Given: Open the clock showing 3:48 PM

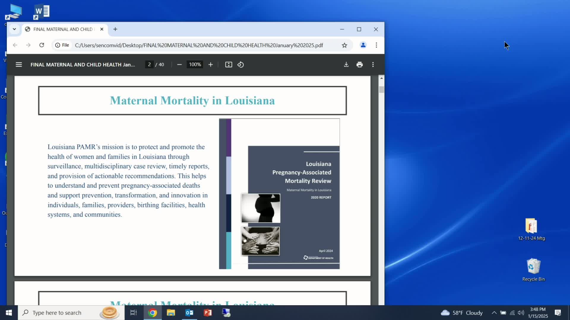Looking at the screenshot, I should tap(538, 313).
